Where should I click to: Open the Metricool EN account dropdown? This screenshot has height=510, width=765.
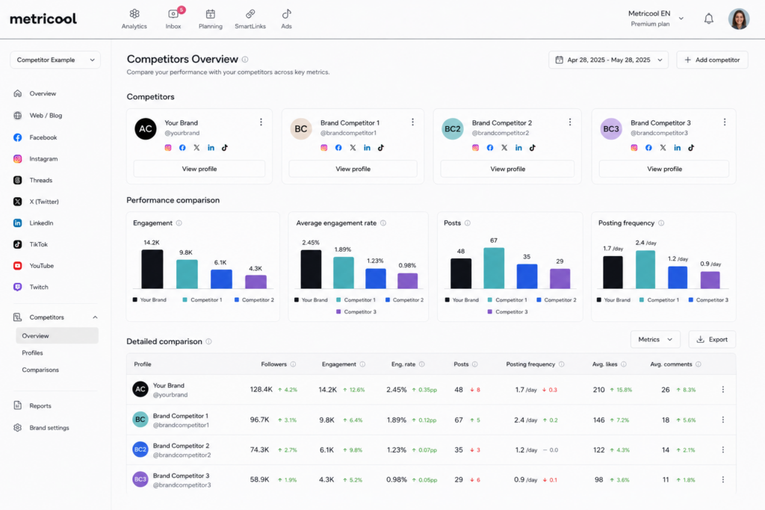coord(656,19)
